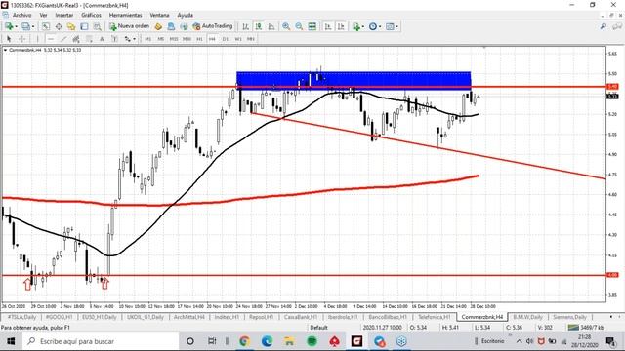Screen dimensions: 625x351
Task: Switch to the ArcMittal,H4 chart tab
Action: tap(188, 317)
